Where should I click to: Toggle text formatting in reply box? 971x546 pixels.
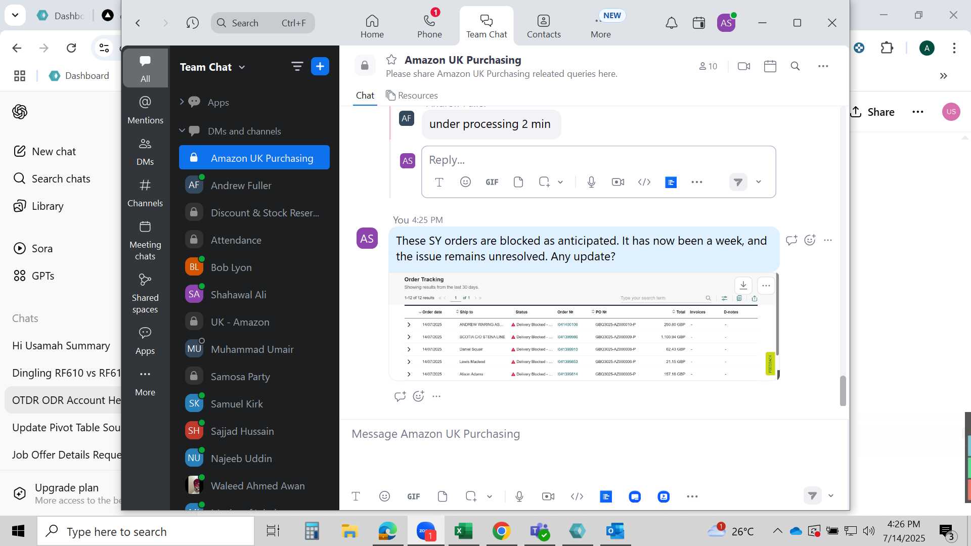pos(439,182)
